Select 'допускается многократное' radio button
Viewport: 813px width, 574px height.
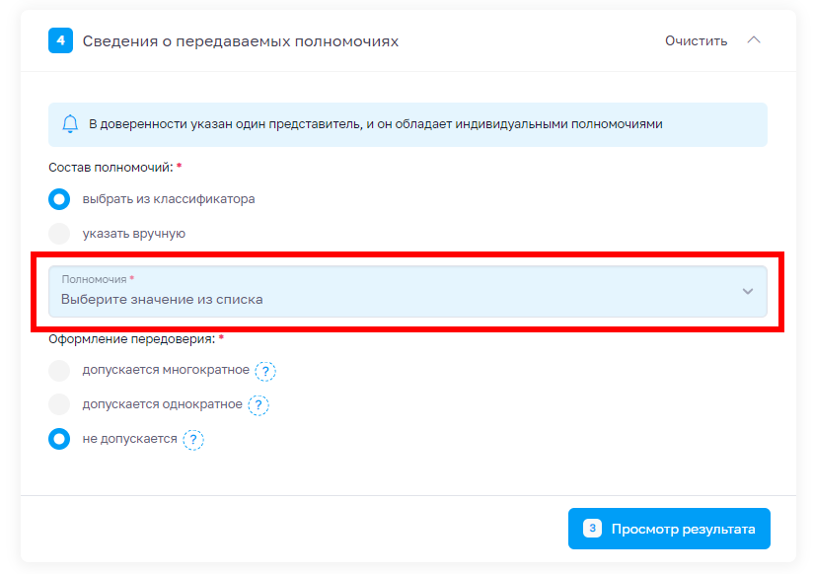pos(60,371)
